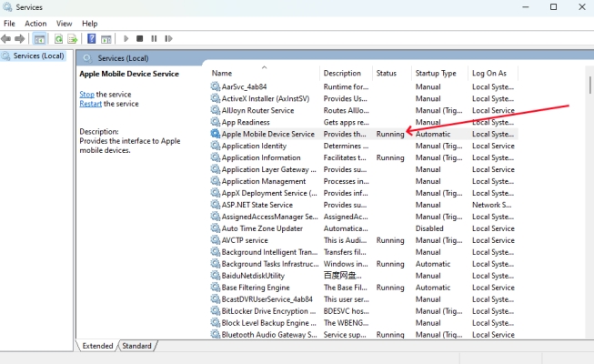
Task: Select the Base Filtering Engine service row
Action: coord(256,288)
